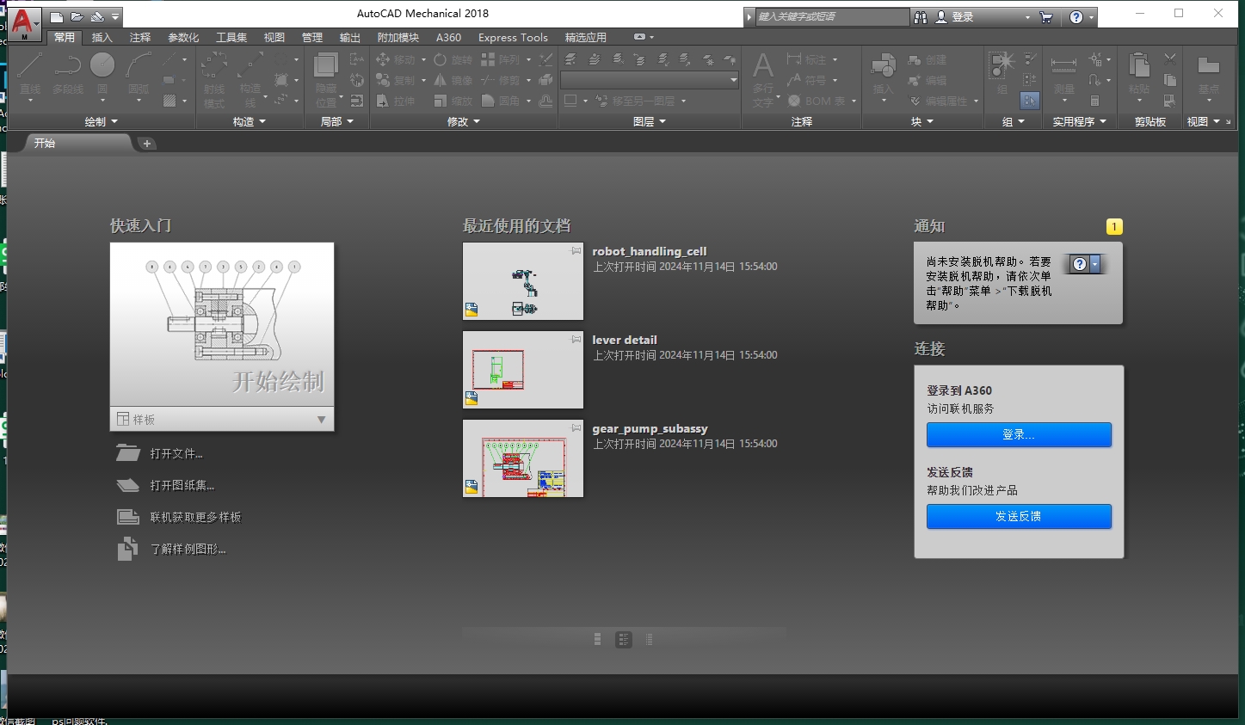This screenshot has height=725, width=1245.
Task: Click the blue 登录... button for A360
Action: pos(1019,434)
